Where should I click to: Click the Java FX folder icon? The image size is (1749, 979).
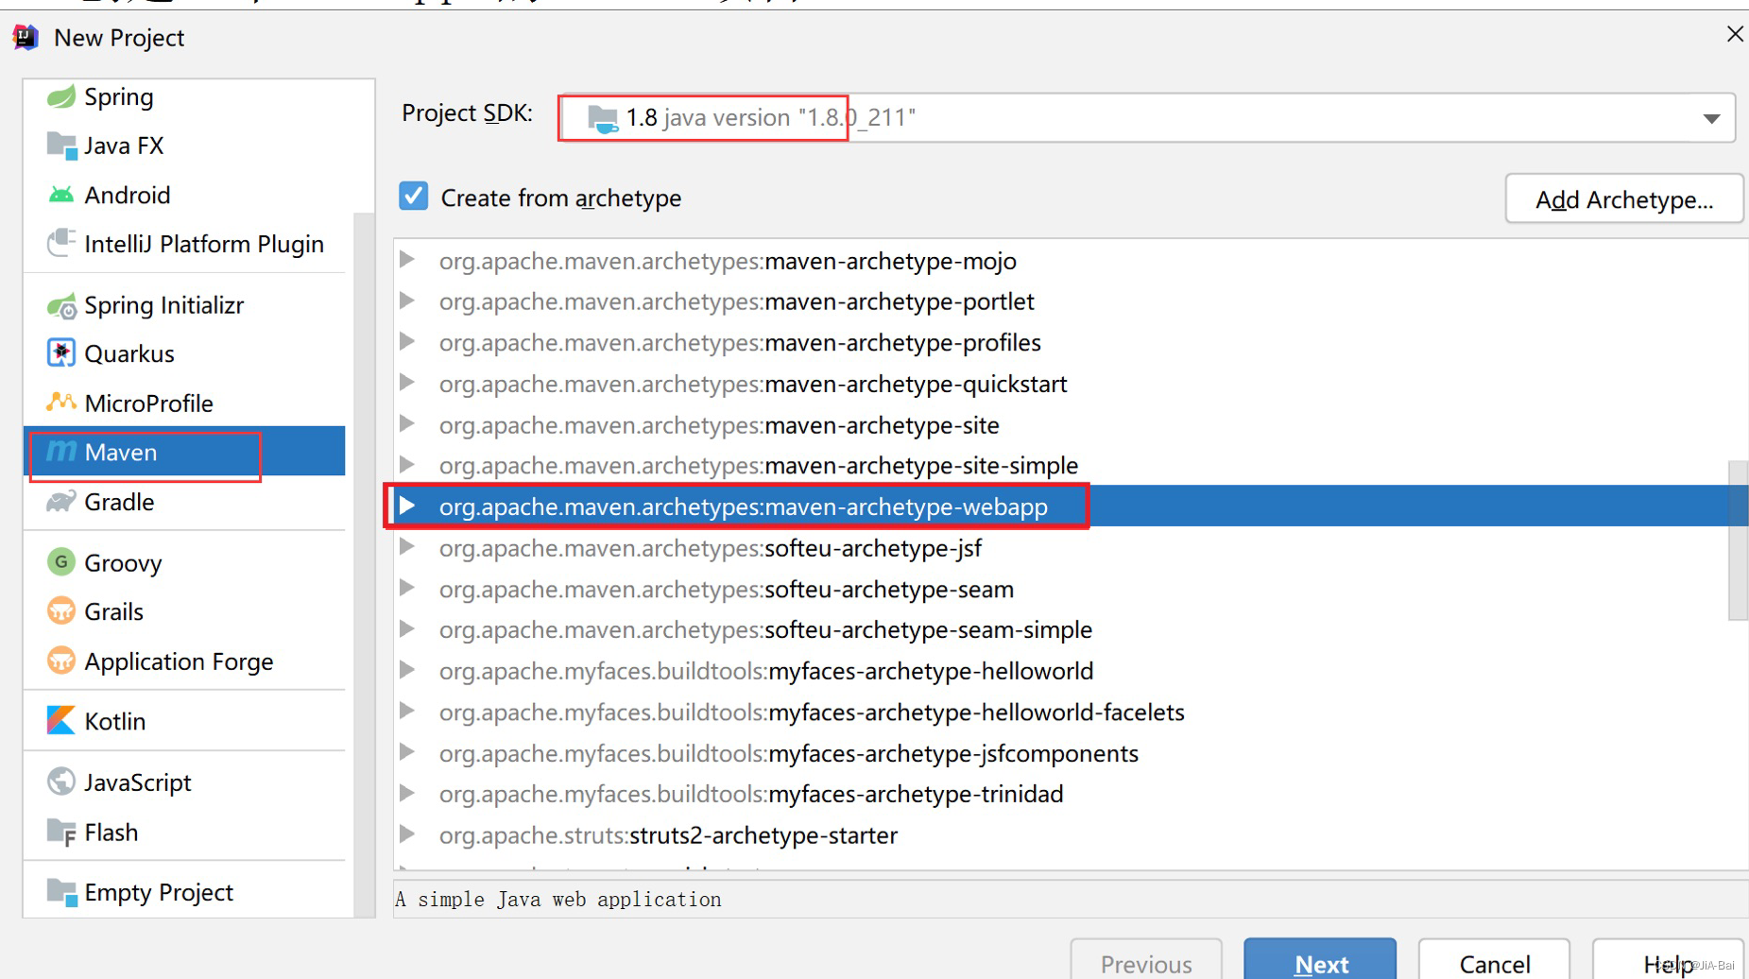(x=61, y=146)
